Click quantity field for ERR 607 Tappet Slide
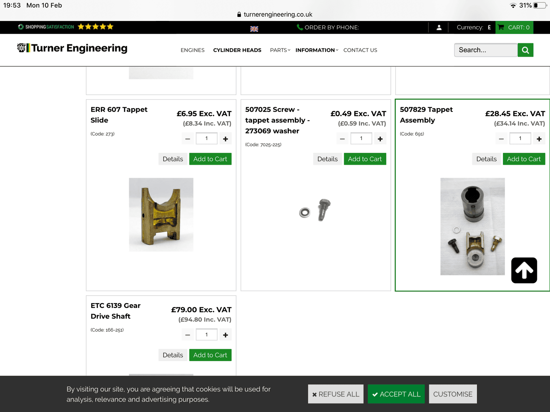 pos(207,138)
